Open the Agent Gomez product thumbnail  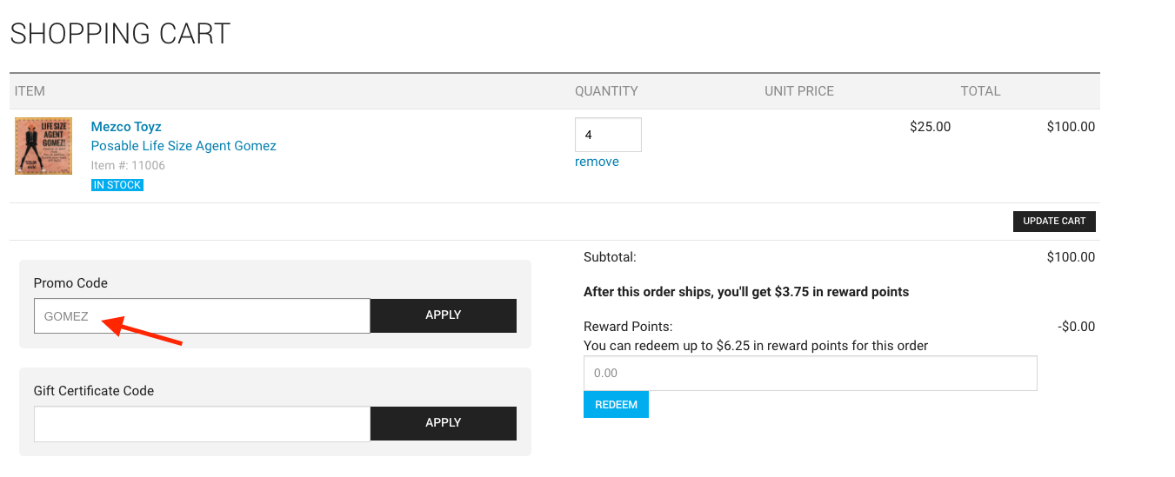[43, 147]
